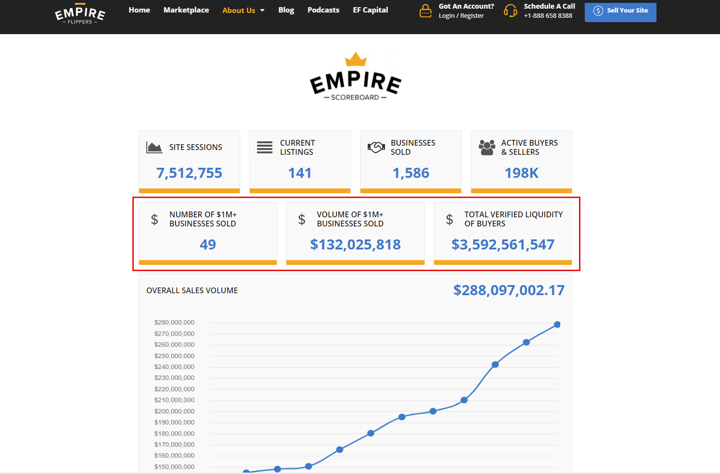This screenshot has height=474, width=720.
Task: Click the Active Buyers & Sellers people icon
Action: (487, 147)
